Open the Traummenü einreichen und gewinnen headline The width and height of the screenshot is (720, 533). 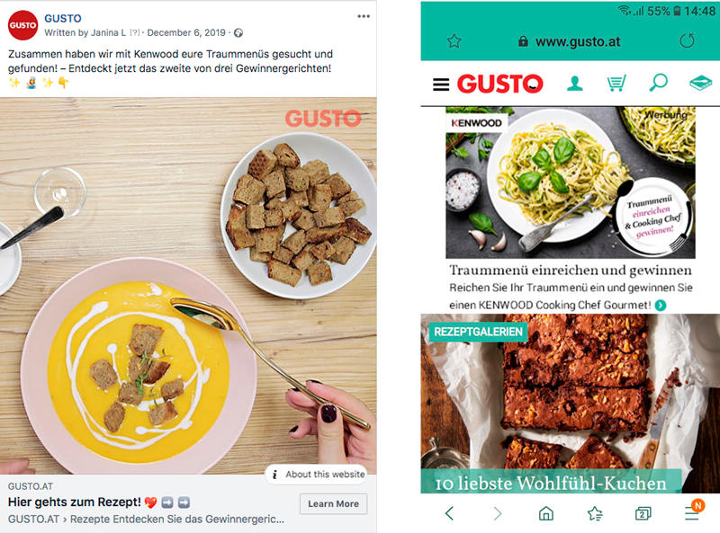[571, 271]
